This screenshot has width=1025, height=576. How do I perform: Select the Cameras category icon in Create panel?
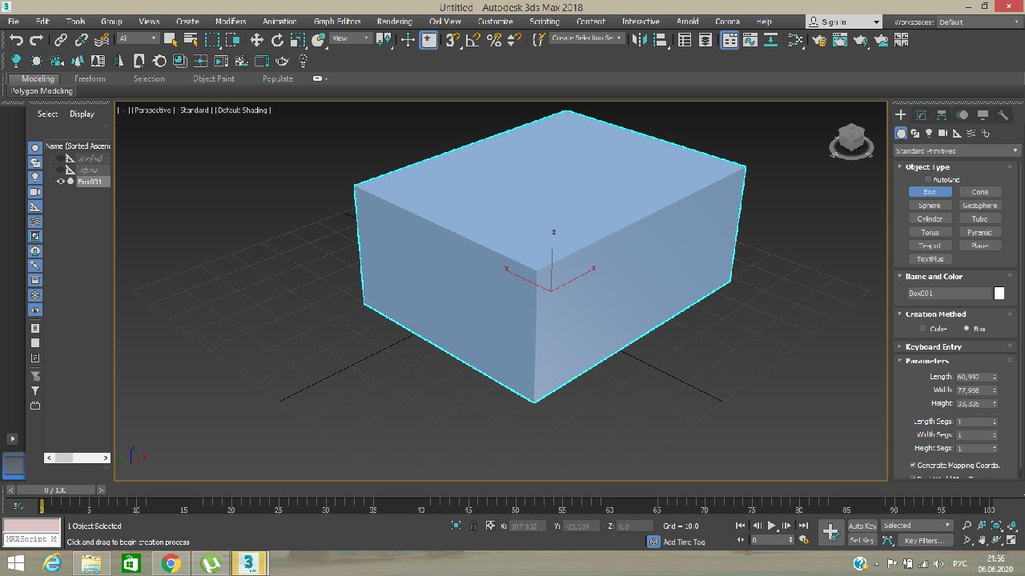(943, 134)
